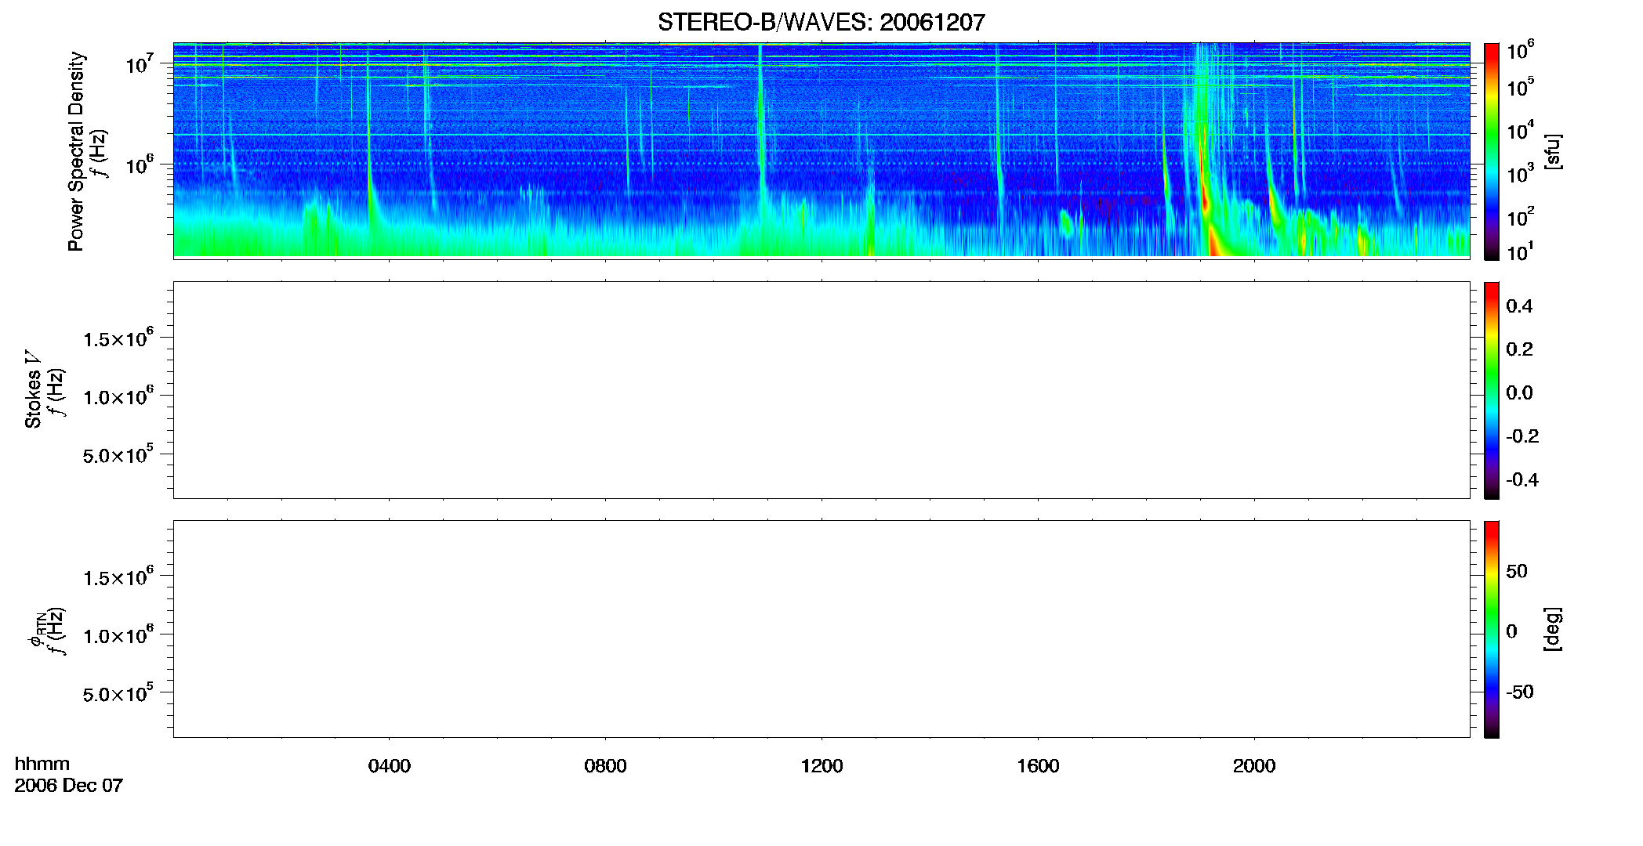Click the empty Stokes V plot panel

click(x=821, y=390)
